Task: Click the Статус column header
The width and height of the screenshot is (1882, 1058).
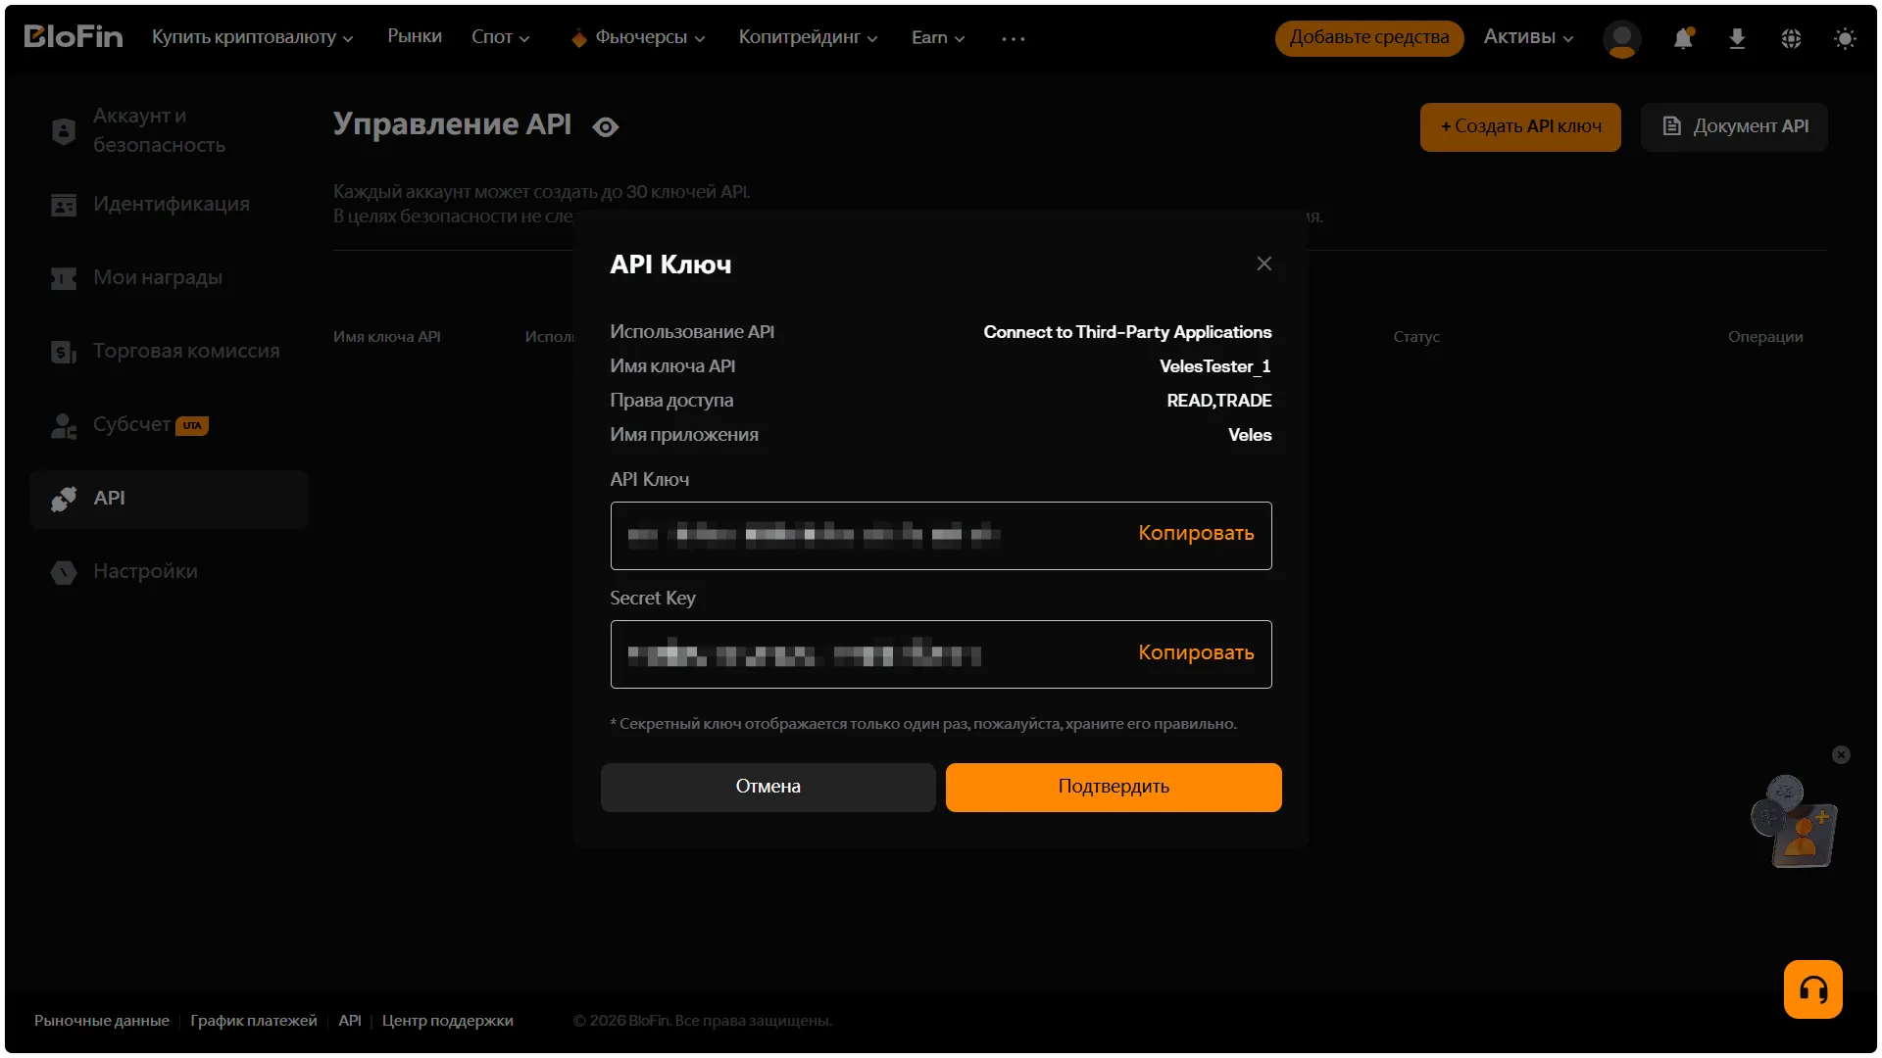Action: click(1416, 337)
